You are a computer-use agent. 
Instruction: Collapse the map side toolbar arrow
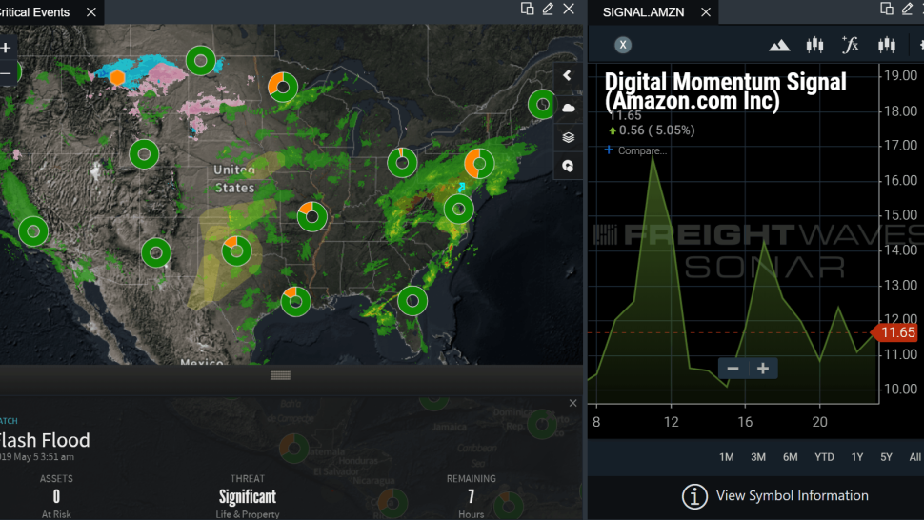[568, 75]
